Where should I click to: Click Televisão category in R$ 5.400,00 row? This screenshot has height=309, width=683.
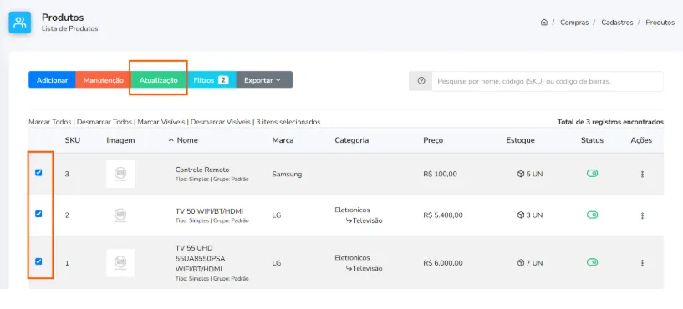point(367,220)
